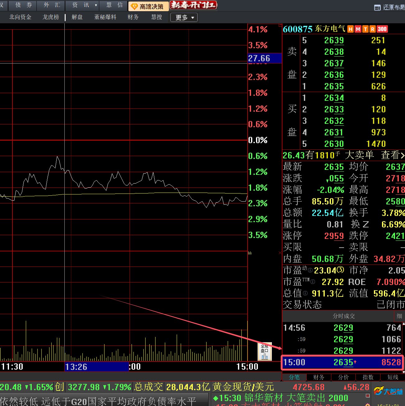Switch to the 指数 tab
Image resolution: width=405 pixels, height=406 pixels.
368,377
